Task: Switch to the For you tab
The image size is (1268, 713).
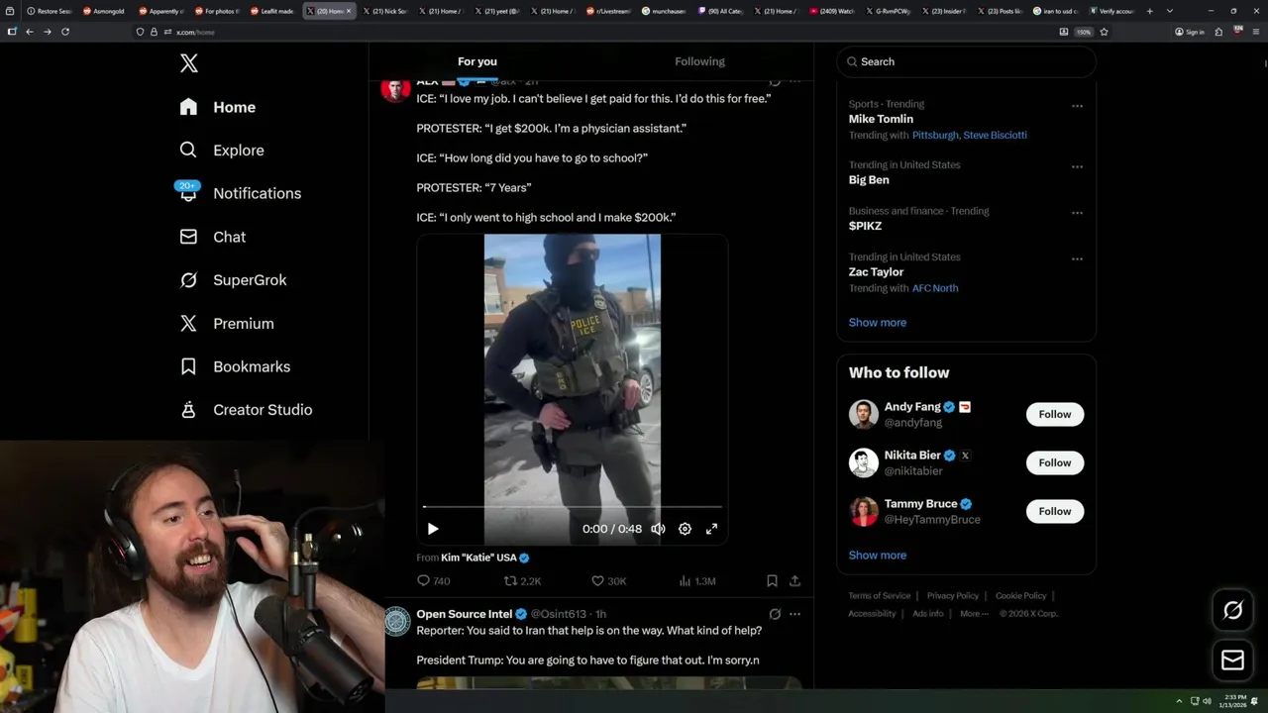Action: point(477,61)
